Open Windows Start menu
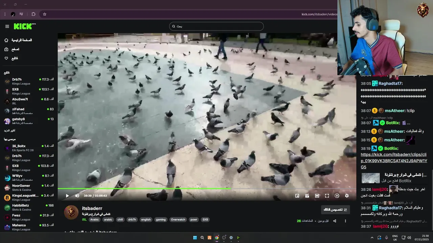The height and width of the screenshot is (243, 433). (x=195, y=238)
